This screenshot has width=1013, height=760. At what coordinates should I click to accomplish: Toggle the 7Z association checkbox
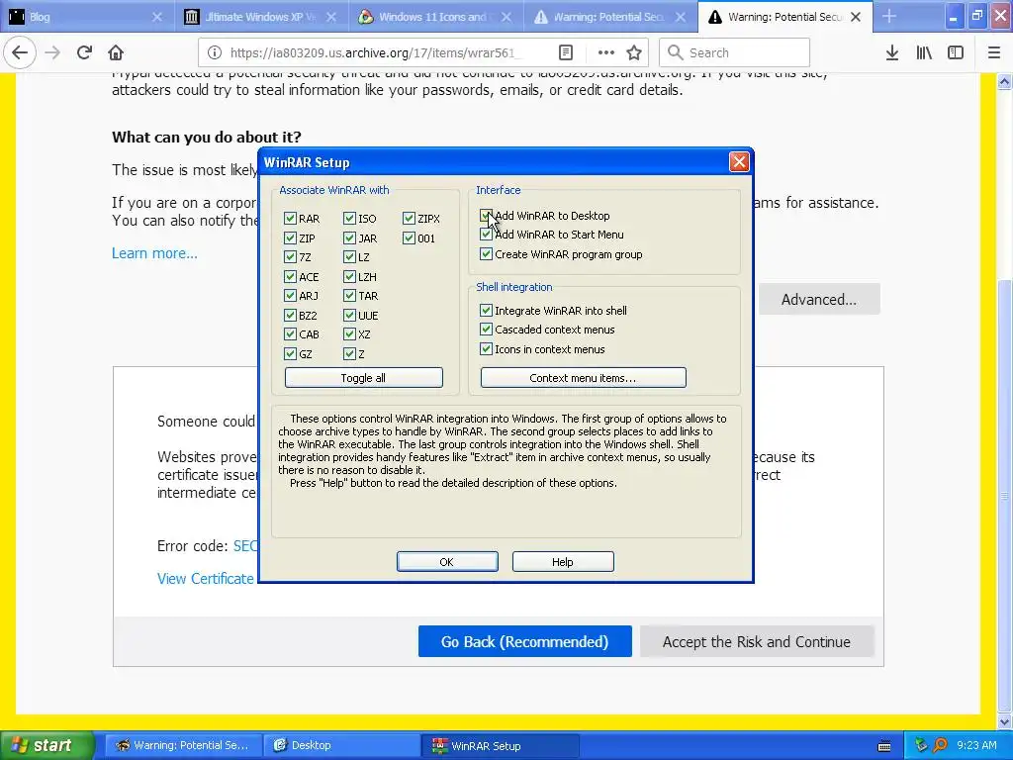coord(290,257)
